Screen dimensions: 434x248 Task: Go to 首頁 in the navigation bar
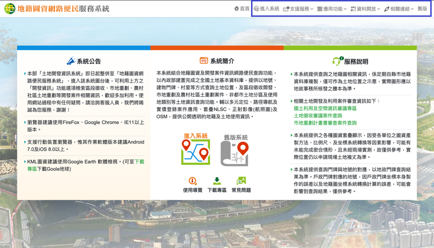point(242,9)
